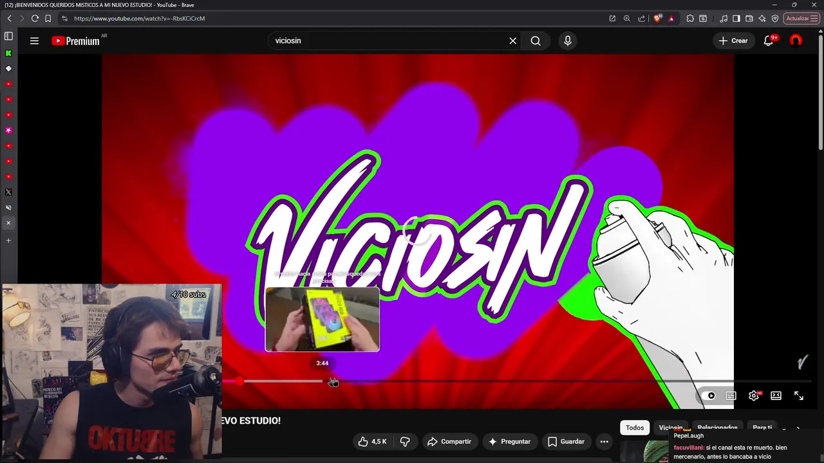Switch to the X (Twitter) tab

8,192
